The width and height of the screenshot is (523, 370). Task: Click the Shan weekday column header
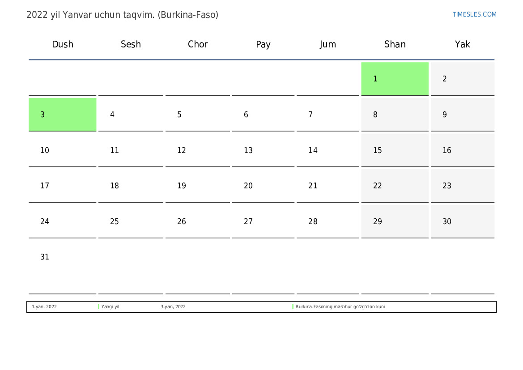point(395,44)
